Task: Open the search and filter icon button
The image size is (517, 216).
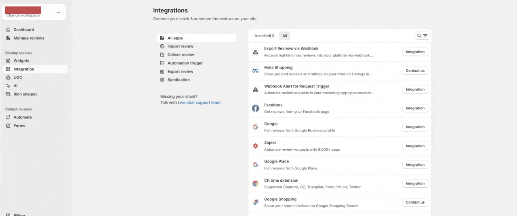Action: coord(422,36)
